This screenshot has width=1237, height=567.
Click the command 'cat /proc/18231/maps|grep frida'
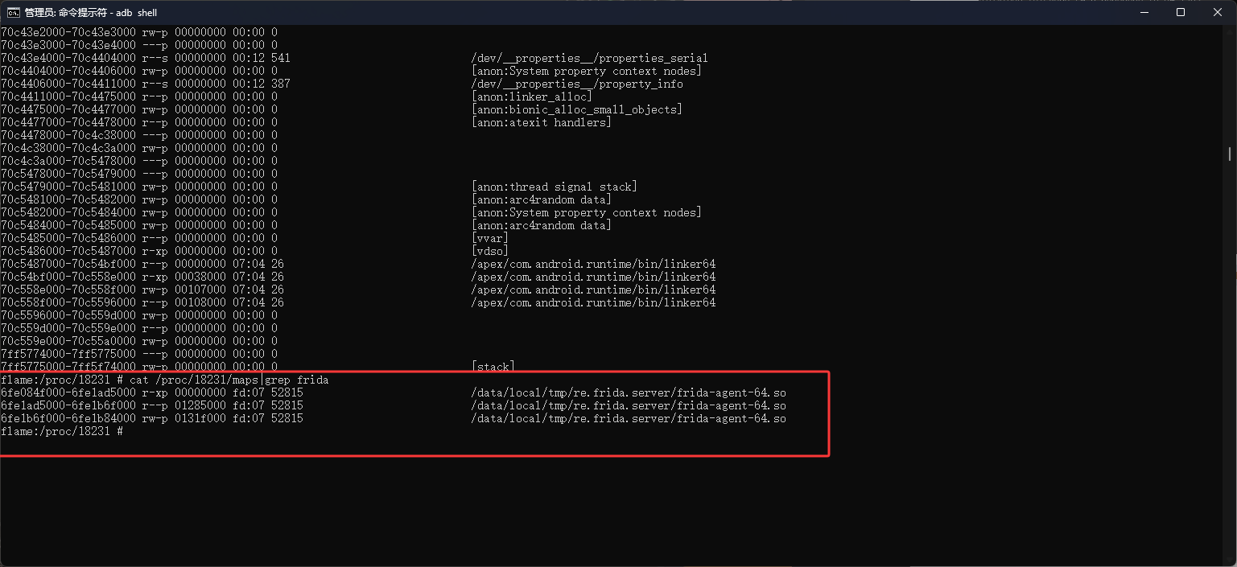[x=229, y=380]
